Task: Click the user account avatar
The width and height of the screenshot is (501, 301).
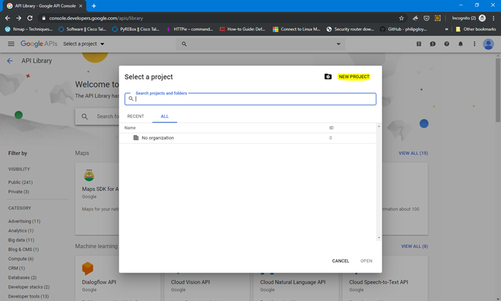Action: 488,44
